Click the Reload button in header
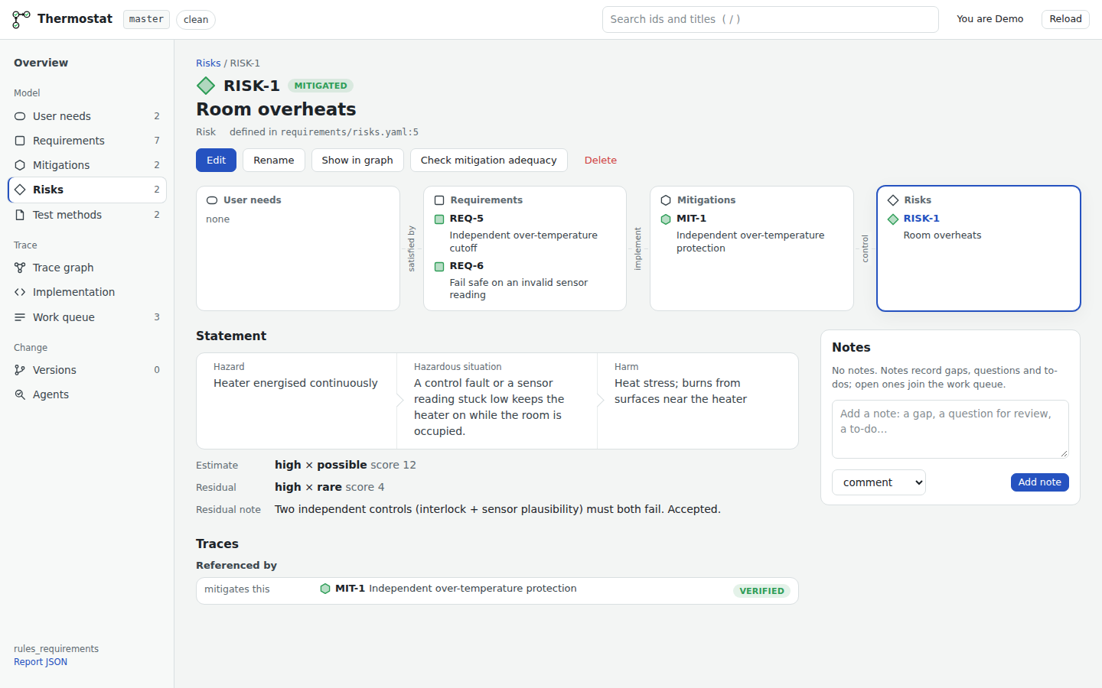 [1065, 19]
